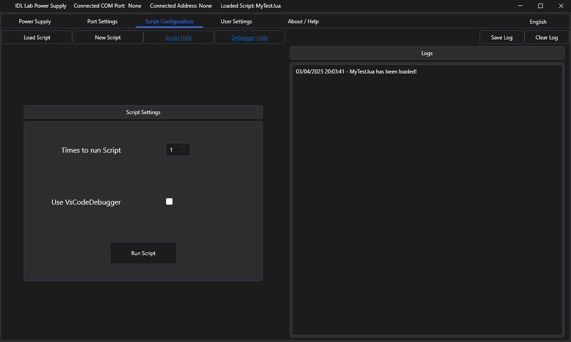Image resolution: width=571 pixels, height=342 pixels.
Task: Maximize the IDL Lab Power Supply window
Action: point(541,6)
